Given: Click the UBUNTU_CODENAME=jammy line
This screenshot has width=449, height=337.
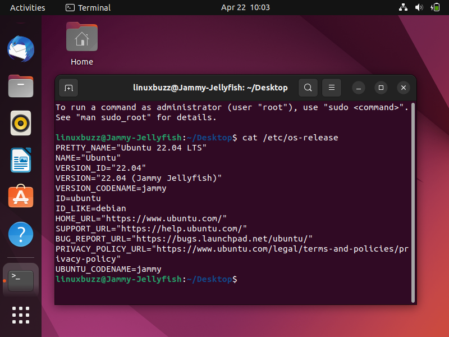Looking at the screenshot, I should coord(108,269).
